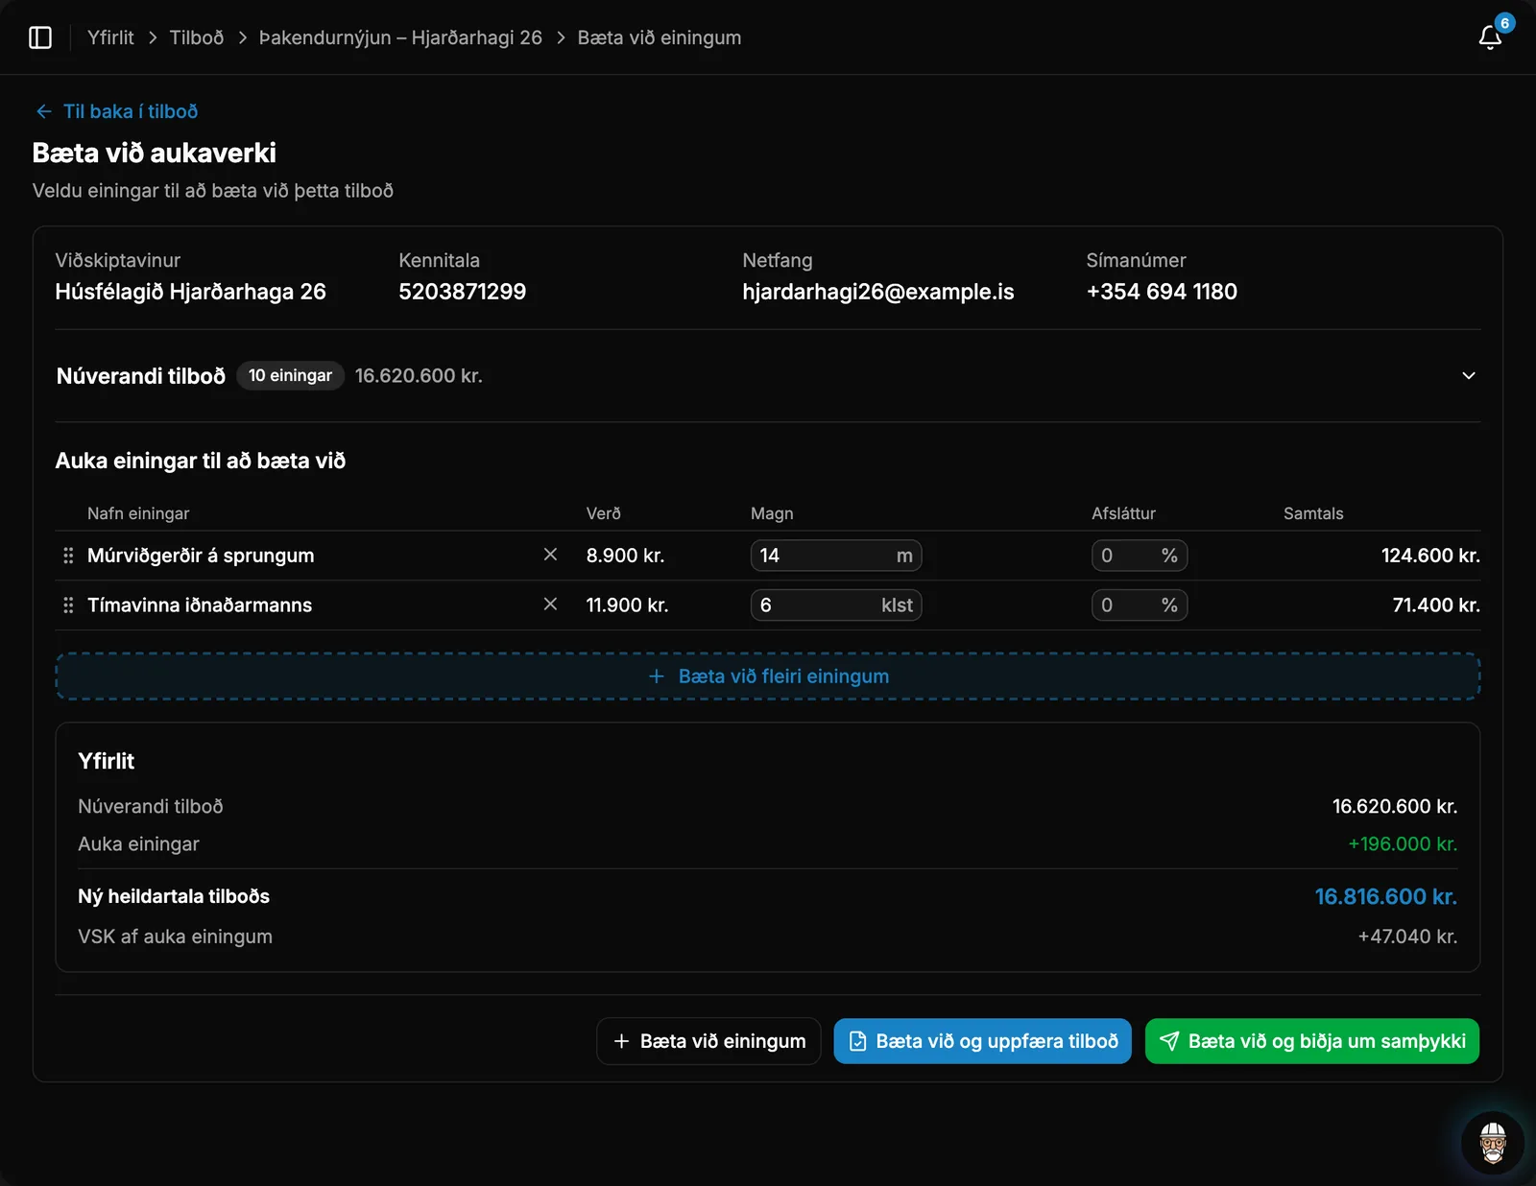Open Tilboð breadcrumb
This screenshot has width=1536, height=1186.
tap(197, 37)
